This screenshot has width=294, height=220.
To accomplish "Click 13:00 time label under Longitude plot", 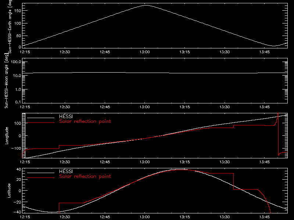I will tap(145, 162).
